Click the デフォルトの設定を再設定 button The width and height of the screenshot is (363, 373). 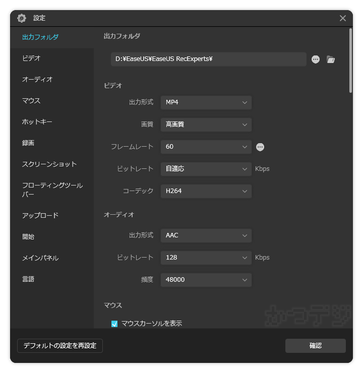click(60, 346)
